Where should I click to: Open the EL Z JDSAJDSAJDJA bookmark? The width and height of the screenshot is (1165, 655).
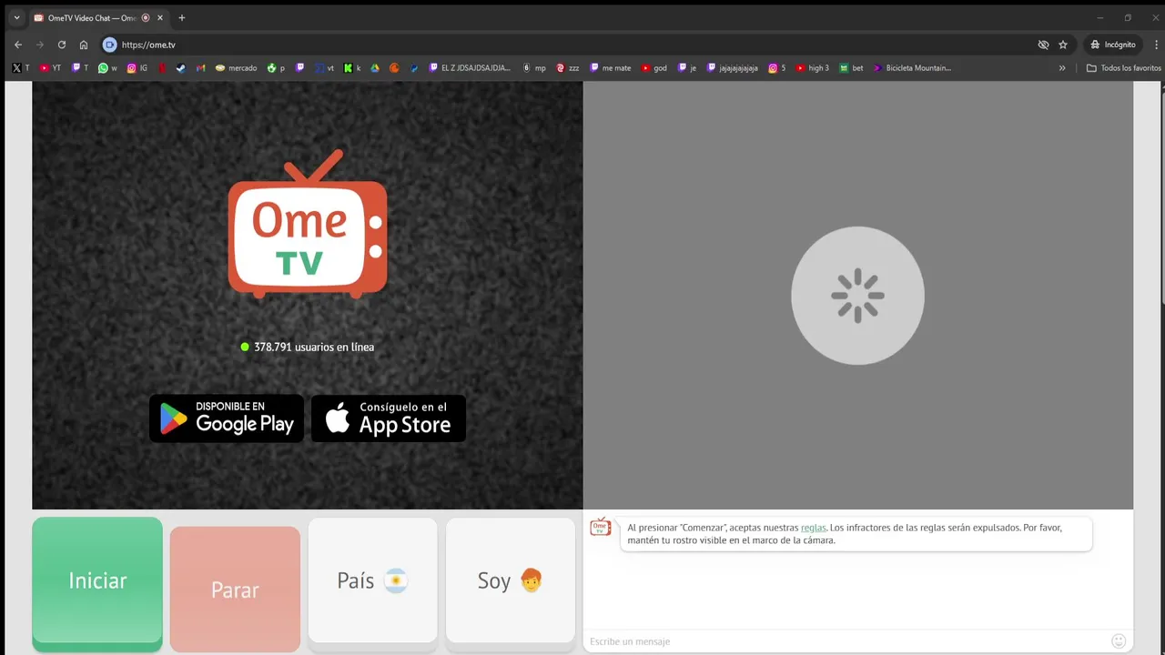(470, 68)
